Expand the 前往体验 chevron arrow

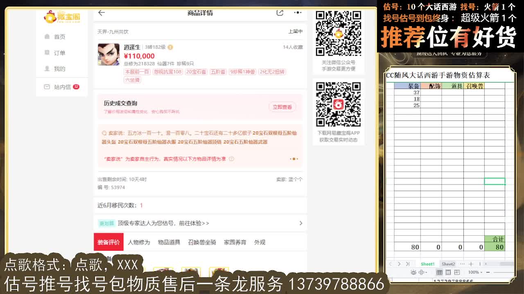pyautogui.click(x=302, y=223)
